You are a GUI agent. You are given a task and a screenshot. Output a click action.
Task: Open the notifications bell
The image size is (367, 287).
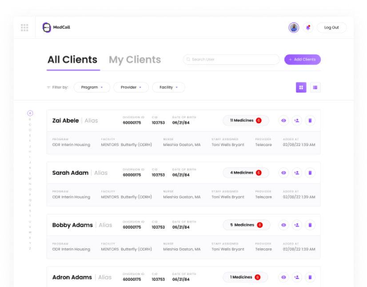click(x=308, y=28)
